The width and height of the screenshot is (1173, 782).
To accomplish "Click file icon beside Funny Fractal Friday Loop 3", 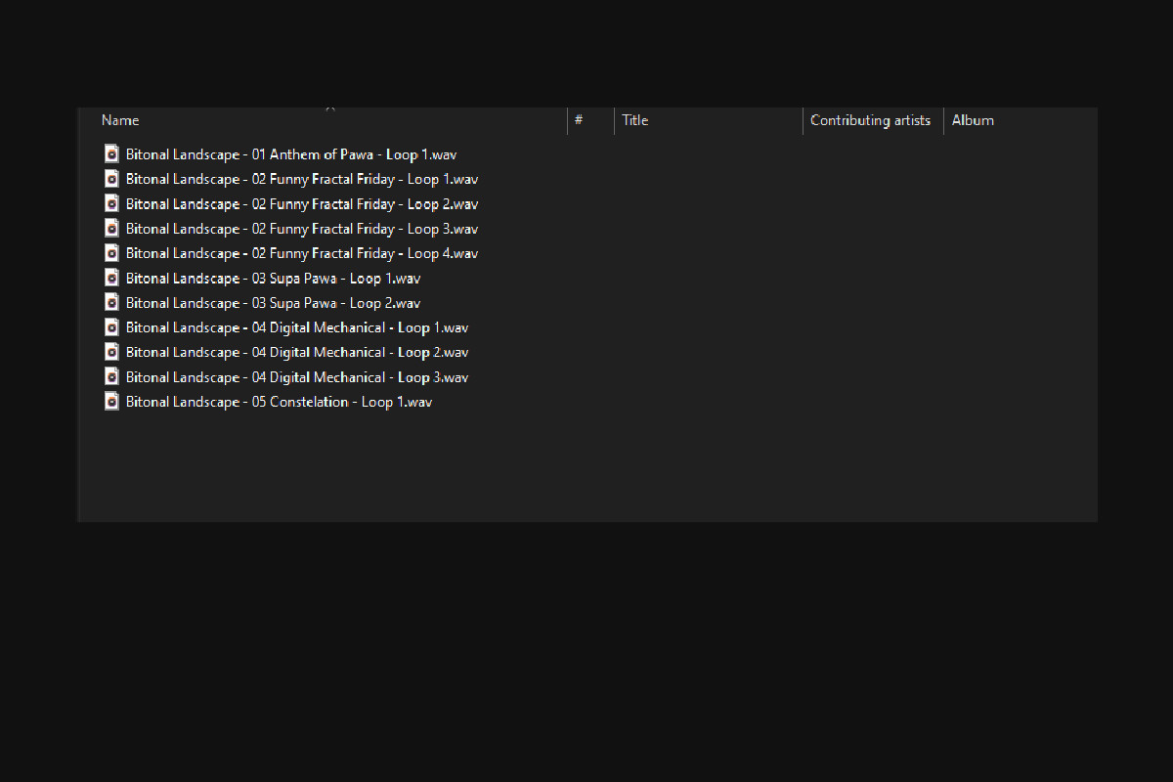I will click(111, 229).
